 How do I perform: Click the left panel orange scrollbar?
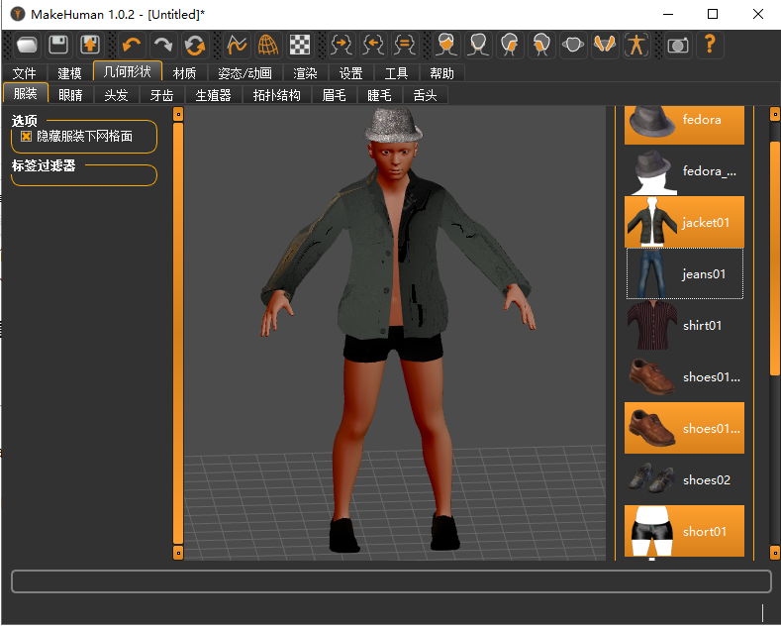tap(178, 332)
